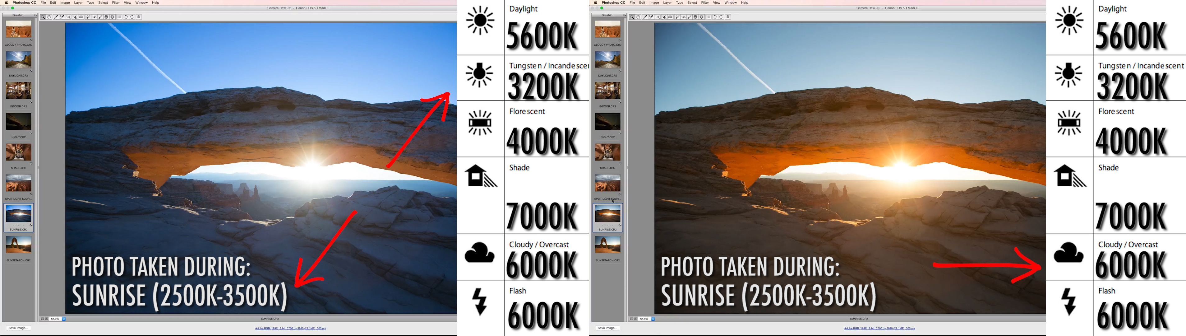Image resolution: width=1186 pixels, height=336 pixels.
Task: Rotate image clockwise in right window
Action: 722,17
